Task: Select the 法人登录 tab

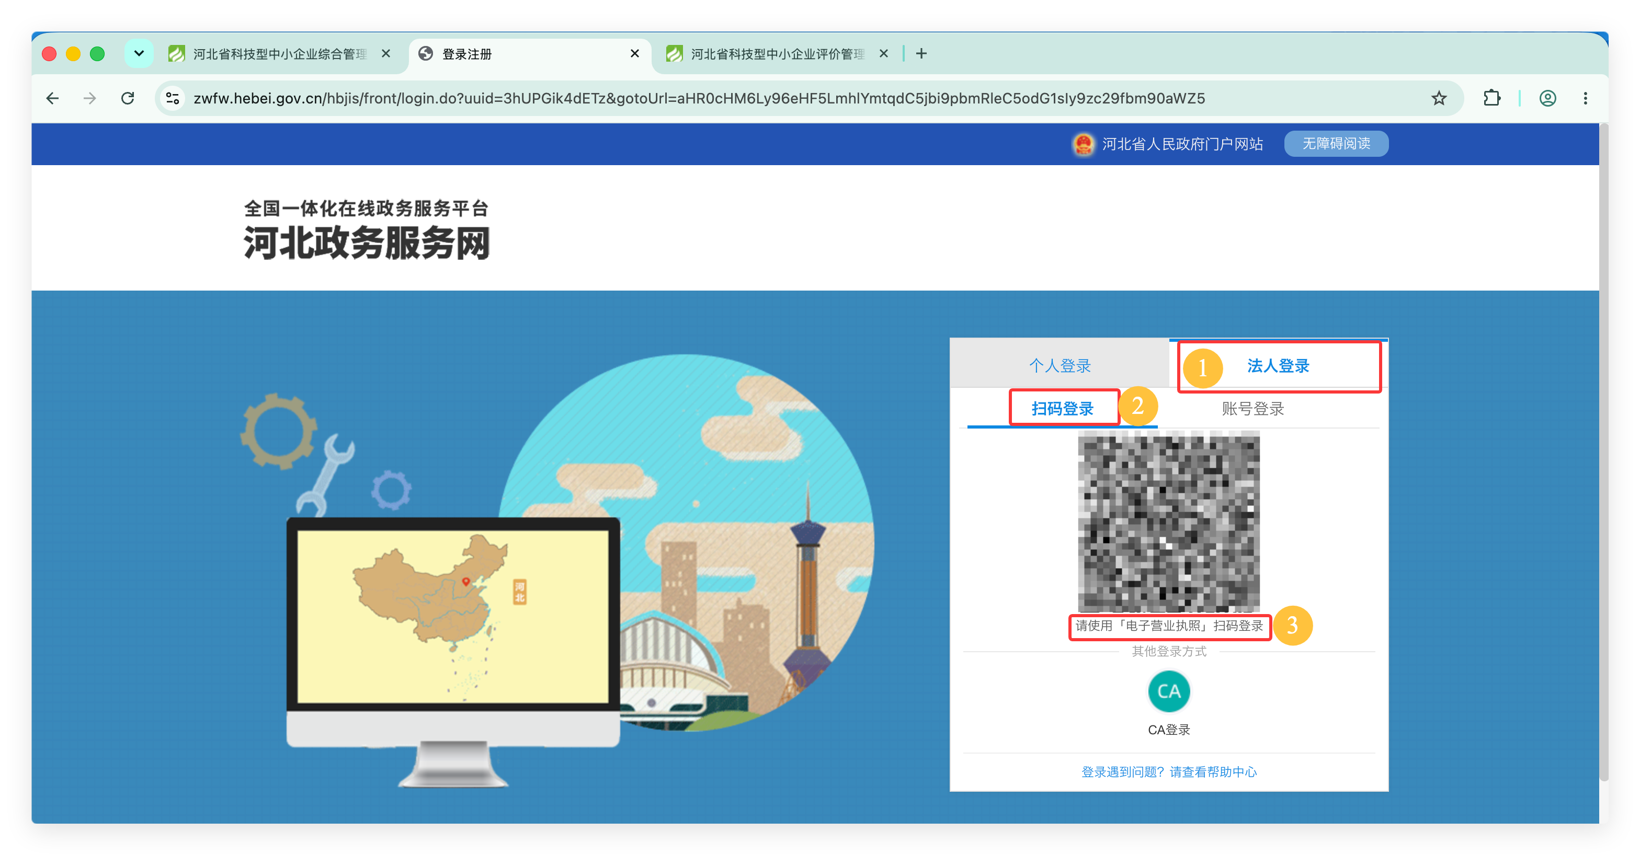Action: tap(1278, 365)
